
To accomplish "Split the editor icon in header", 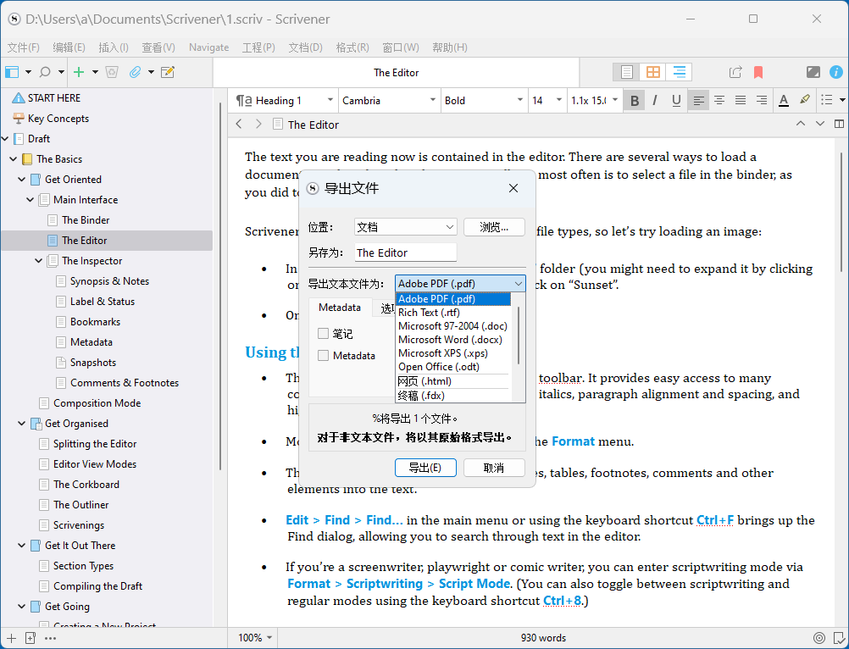I will click(x=839, y=124).
